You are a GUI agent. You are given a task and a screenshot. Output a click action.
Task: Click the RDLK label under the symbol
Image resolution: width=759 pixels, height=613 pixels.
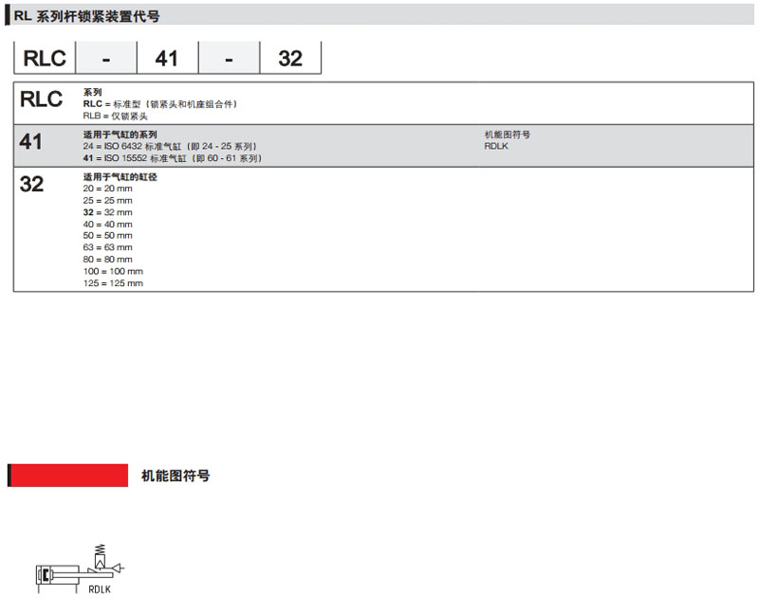coord(100,589)
